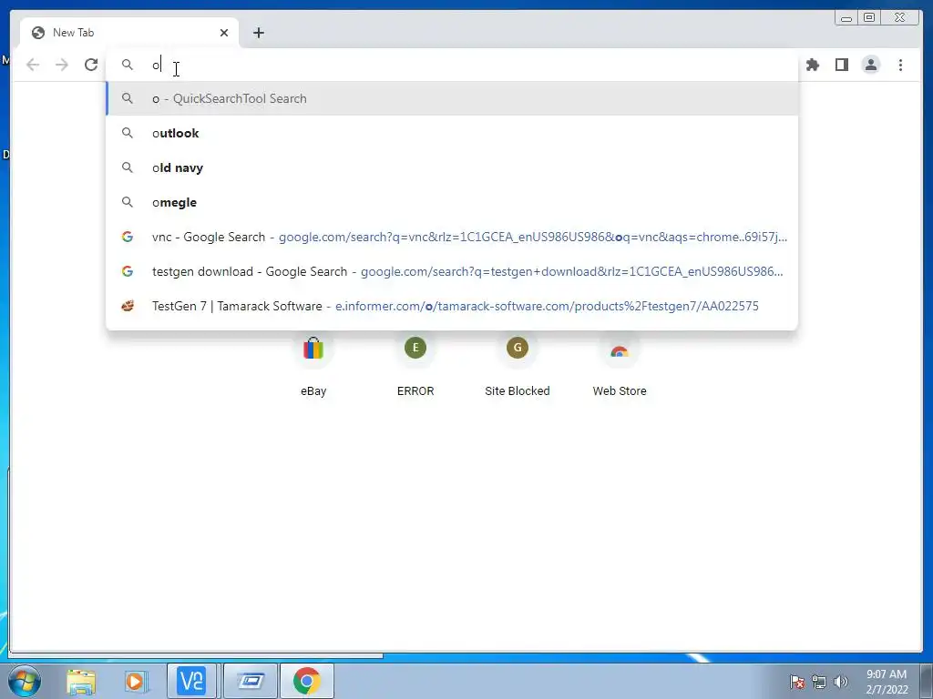Select the 'old navy' suggestion
Image resolution: width=933 pixels, height=699 pixels.
[x=452, y=167]
